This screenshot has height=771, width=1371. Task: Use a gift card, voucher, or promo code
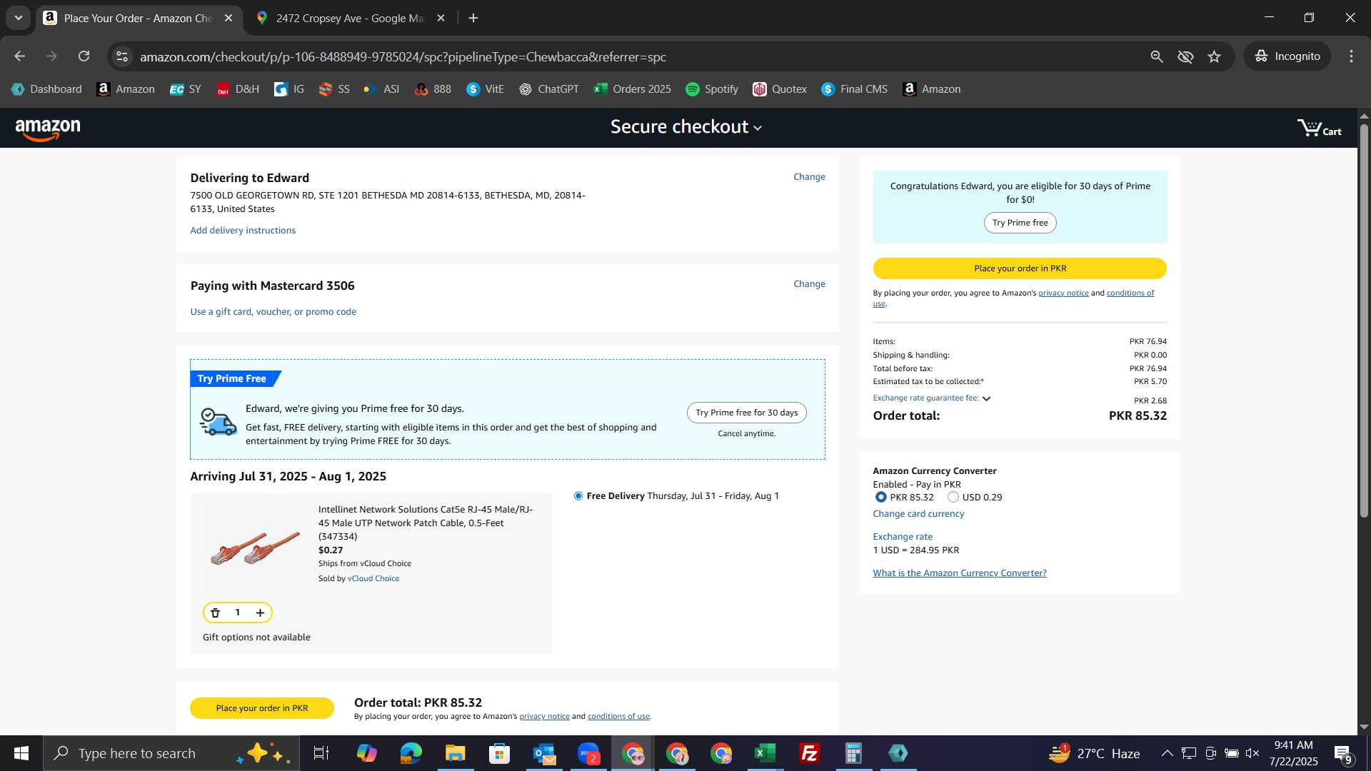273,312
